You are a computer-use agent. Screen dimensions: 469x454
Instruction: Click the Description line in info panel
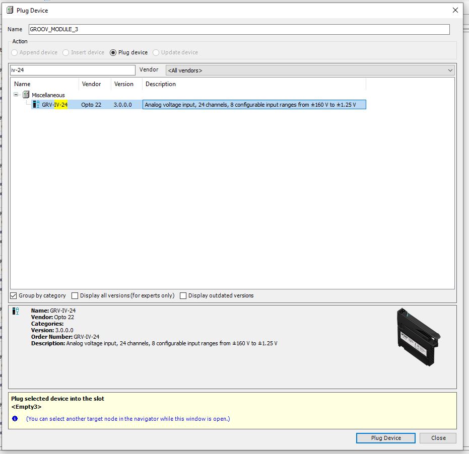(154, 343)
